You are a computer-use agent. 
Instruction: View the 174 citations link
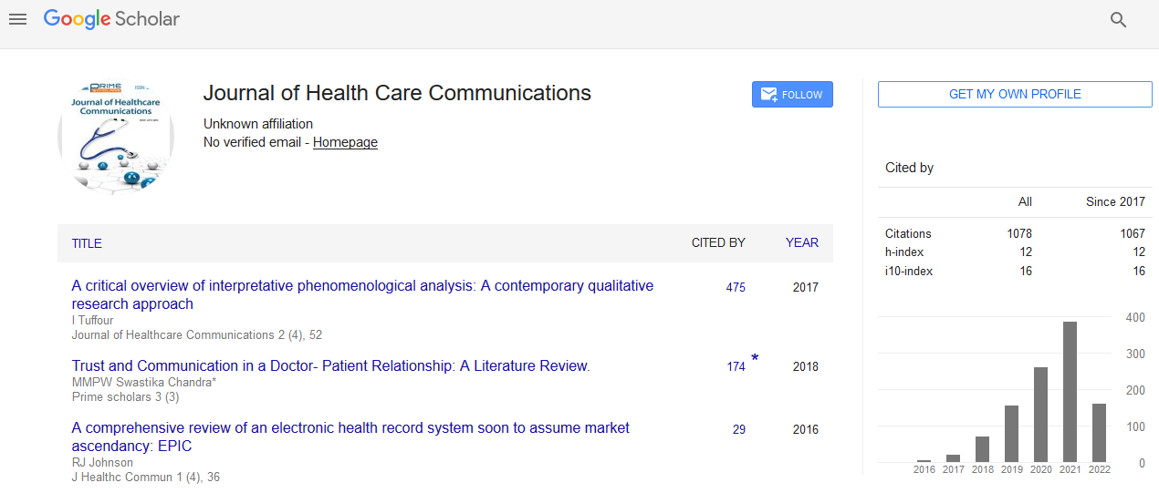[736, 367]
